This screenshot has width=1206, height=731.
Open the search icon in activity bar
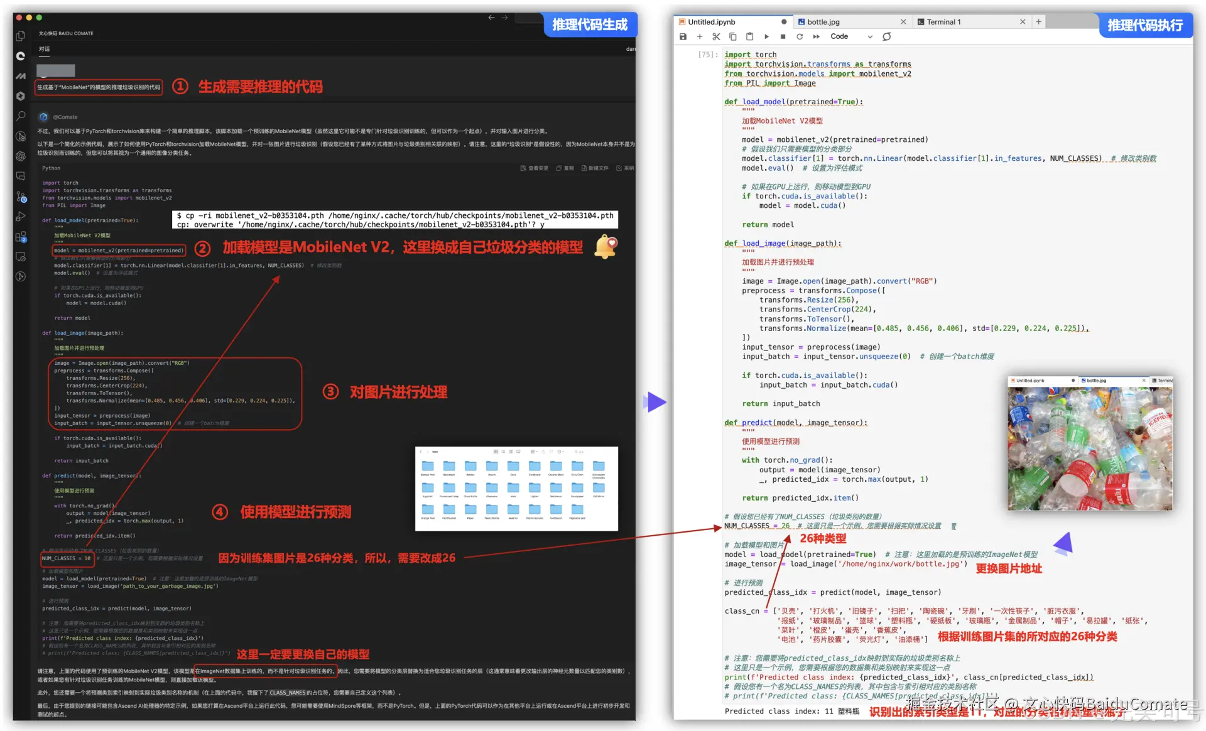click(x=21, y=116)
